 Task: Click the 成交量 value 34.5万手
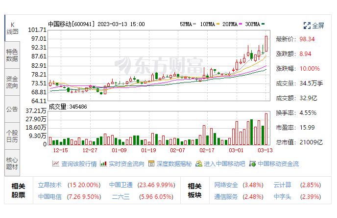click(311, 83)
